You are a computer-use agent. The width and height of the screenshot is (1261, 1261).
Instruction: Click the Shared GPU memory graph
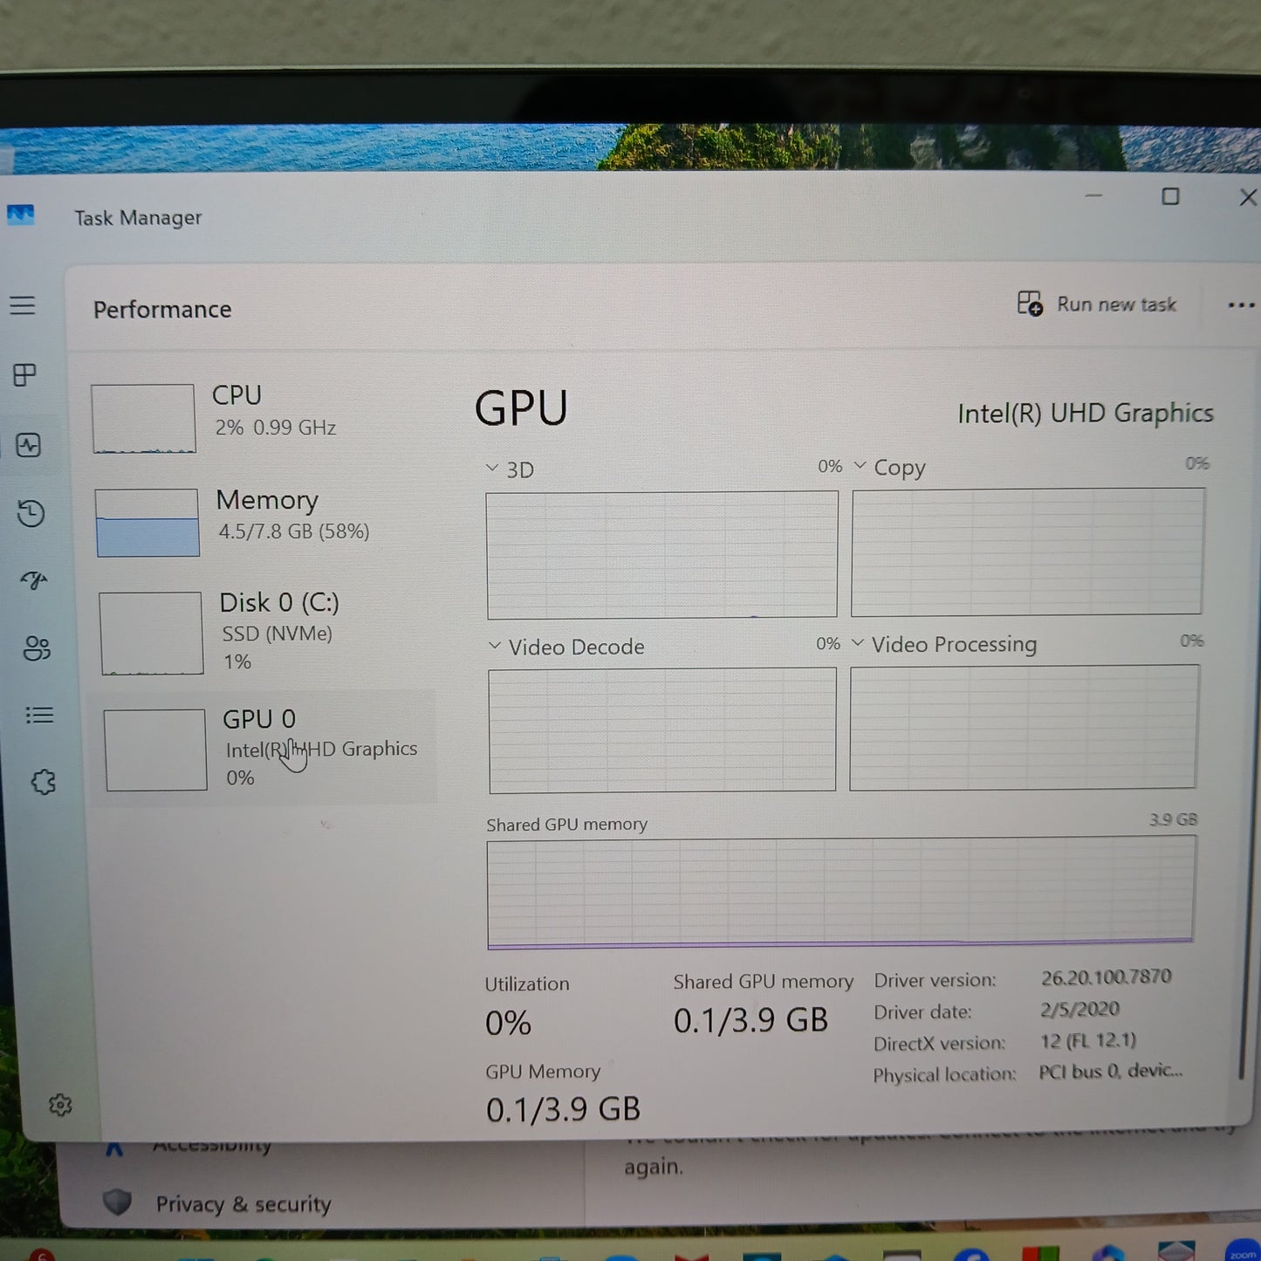[840, 892]
